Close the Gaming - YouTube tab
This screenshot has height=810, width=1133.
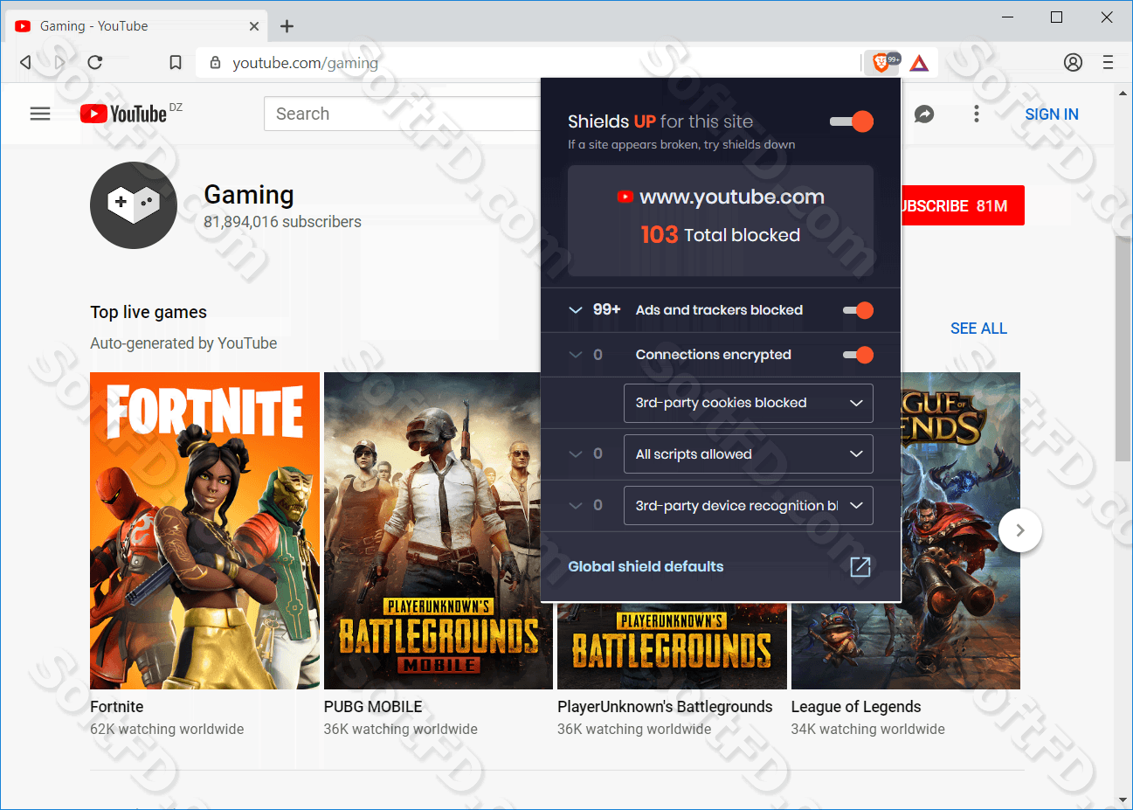tap(254, 26)
